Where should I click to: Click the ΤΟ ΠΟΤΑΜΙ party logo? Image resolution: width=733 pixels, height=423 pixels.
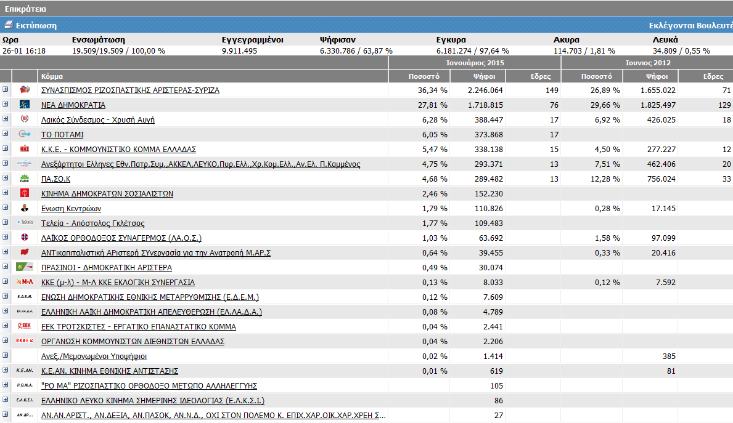click(25, 134)
